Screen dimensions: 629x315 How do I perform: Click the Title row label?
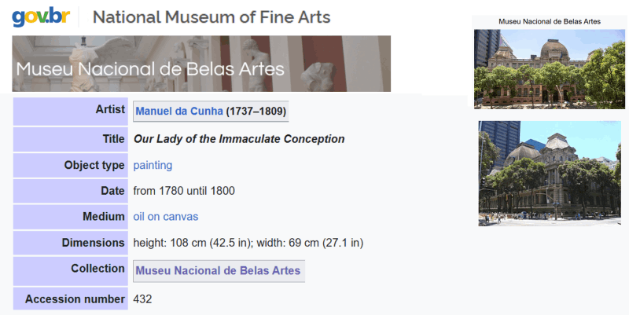113,139
